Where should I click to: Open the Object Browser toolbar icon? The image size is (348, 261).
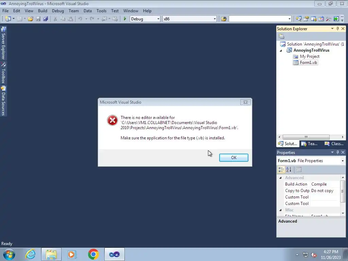point(321,19)
